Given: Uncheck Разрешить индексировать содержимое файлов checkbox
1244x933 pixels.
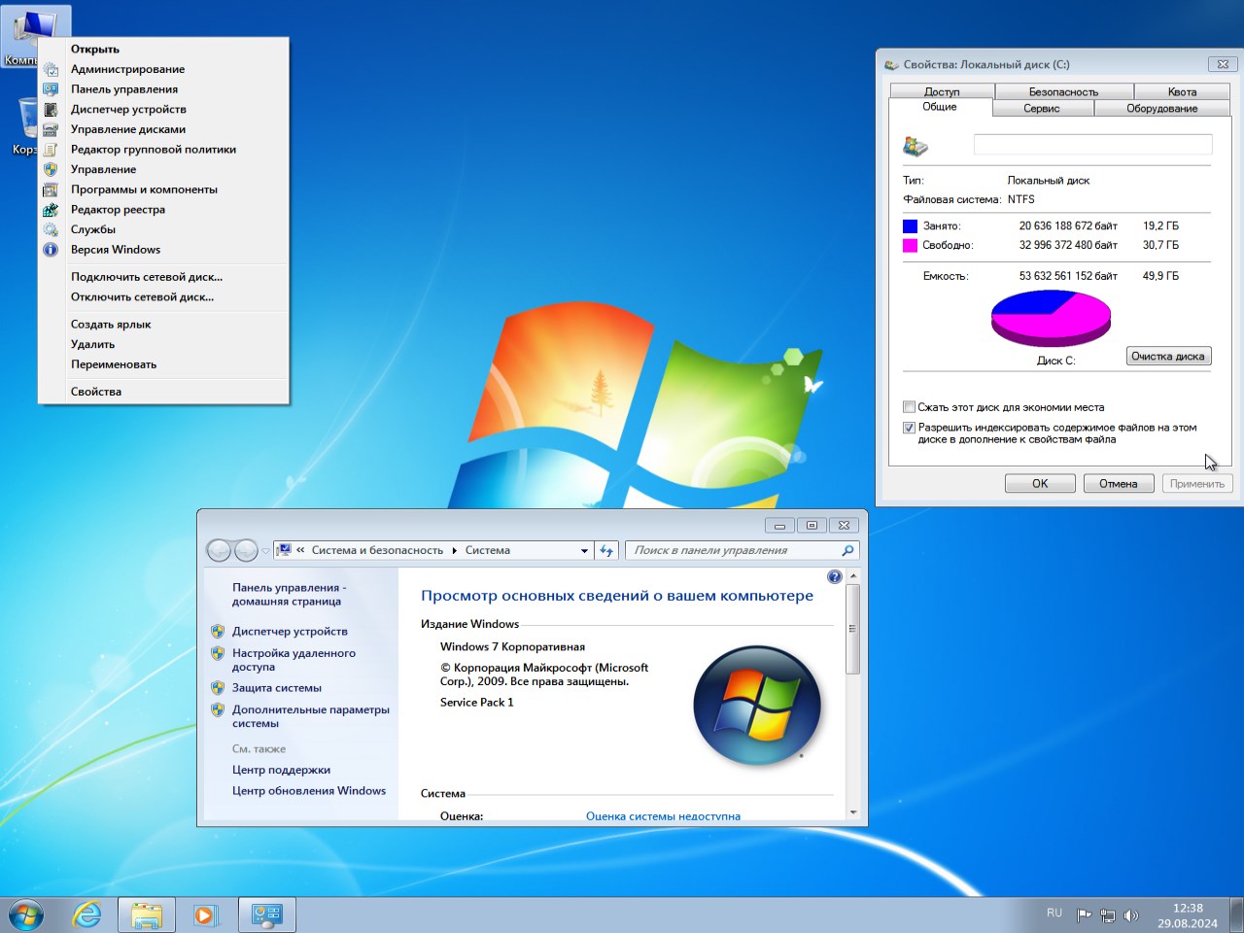Looking at the screenshot, I should tap(909, 428).
